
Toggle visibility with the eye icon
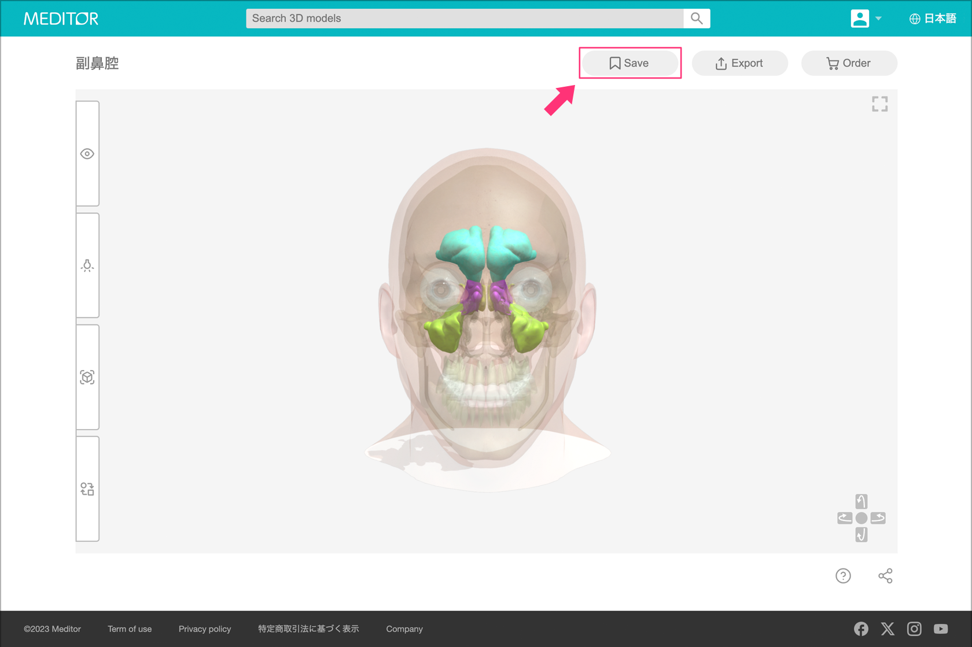pos(87,154)
